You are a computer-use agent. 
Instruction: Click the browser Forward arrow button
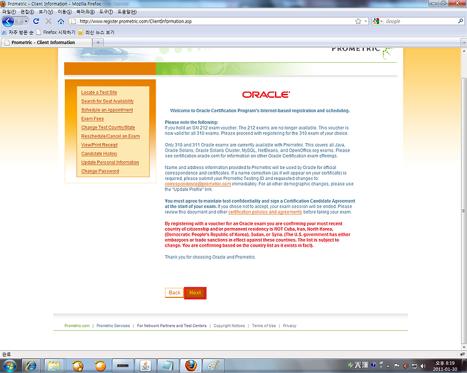click(x=19, y=21)
